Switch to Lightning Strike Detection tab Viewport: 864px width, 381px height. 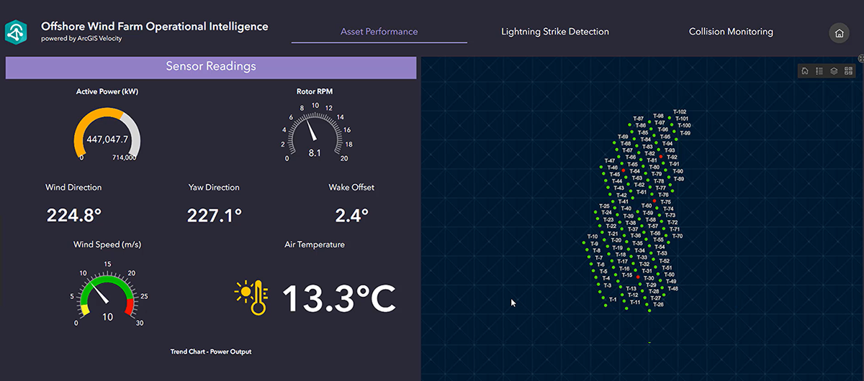pyautogui.click(x=555, y=32)
